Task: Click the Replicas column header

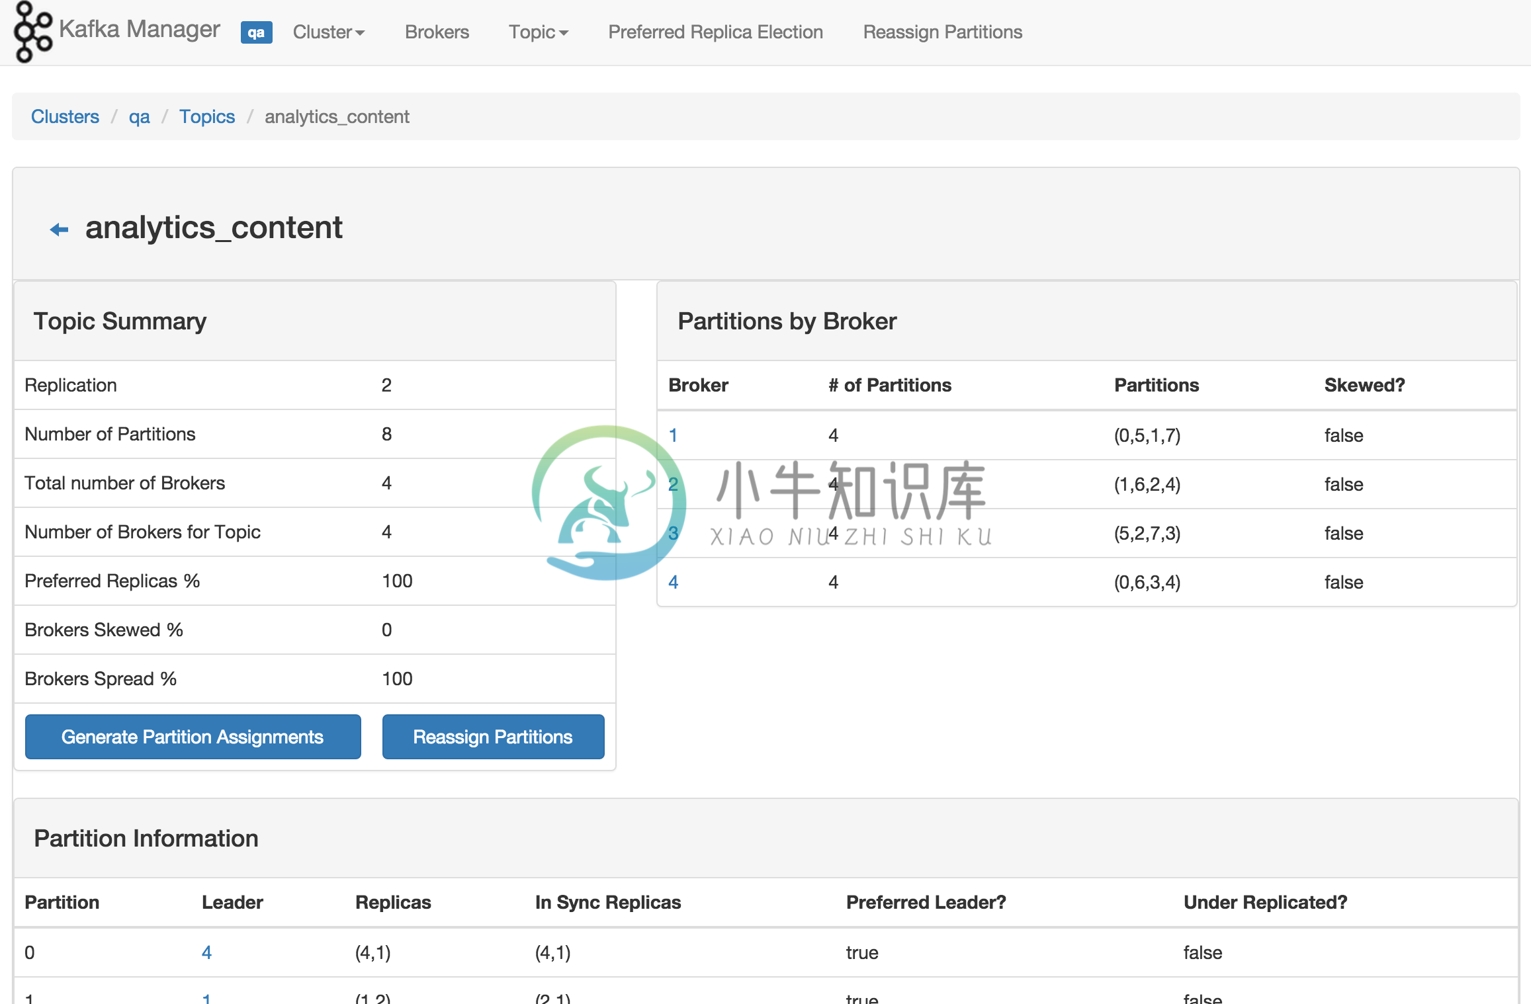Action: 393,902
